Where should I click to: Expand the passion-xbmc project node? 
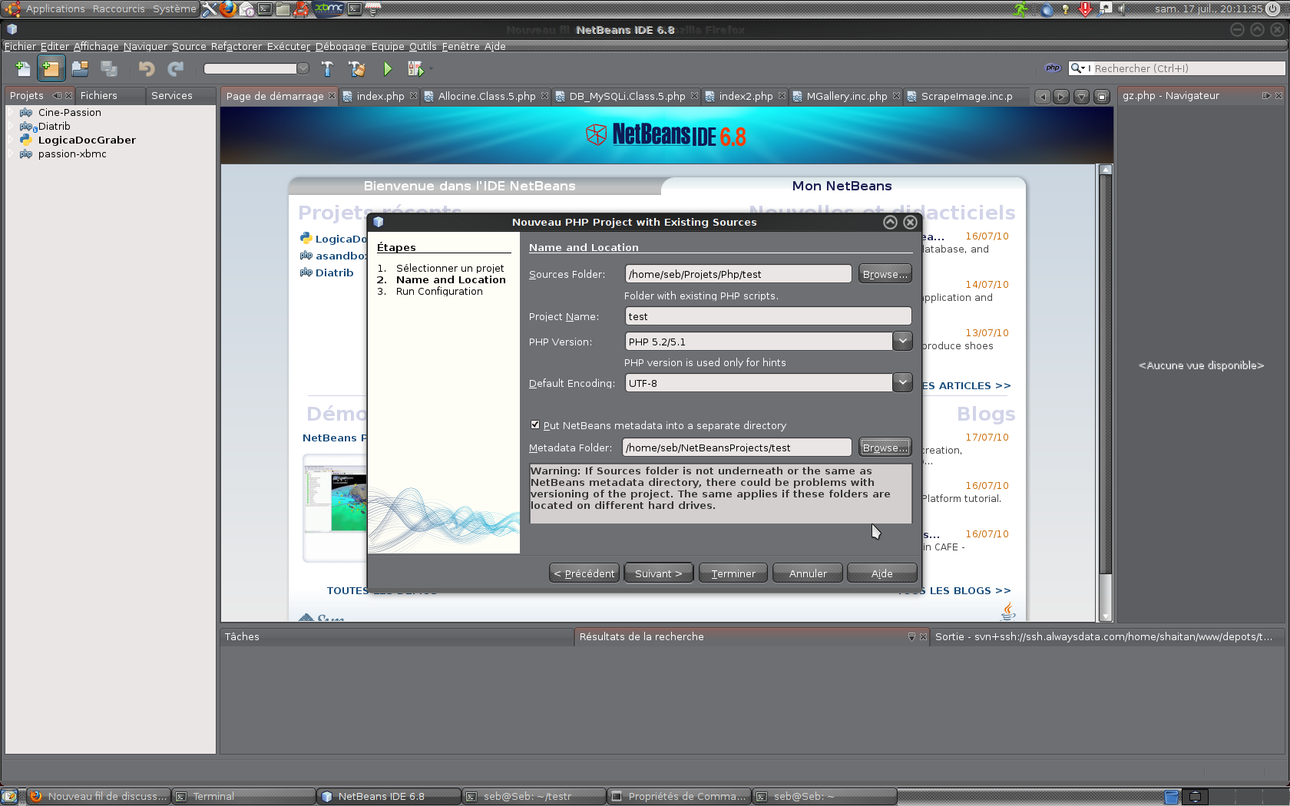pyautogui.click(x=11, y=154)
